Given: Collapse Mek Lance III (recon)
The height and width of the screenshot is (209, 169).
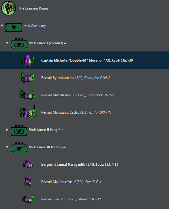Looking at the screenshot, I should click(7, 147).
